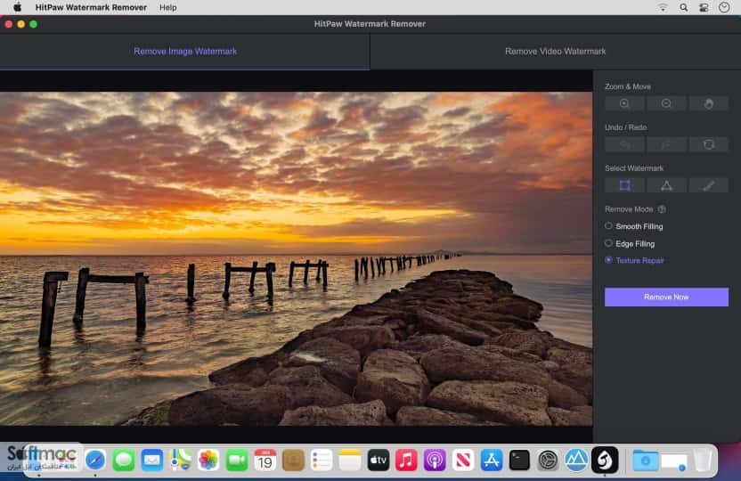Open the Remove Mode help info icon
Screen dimensions: 741x481
tap(662, 208)
